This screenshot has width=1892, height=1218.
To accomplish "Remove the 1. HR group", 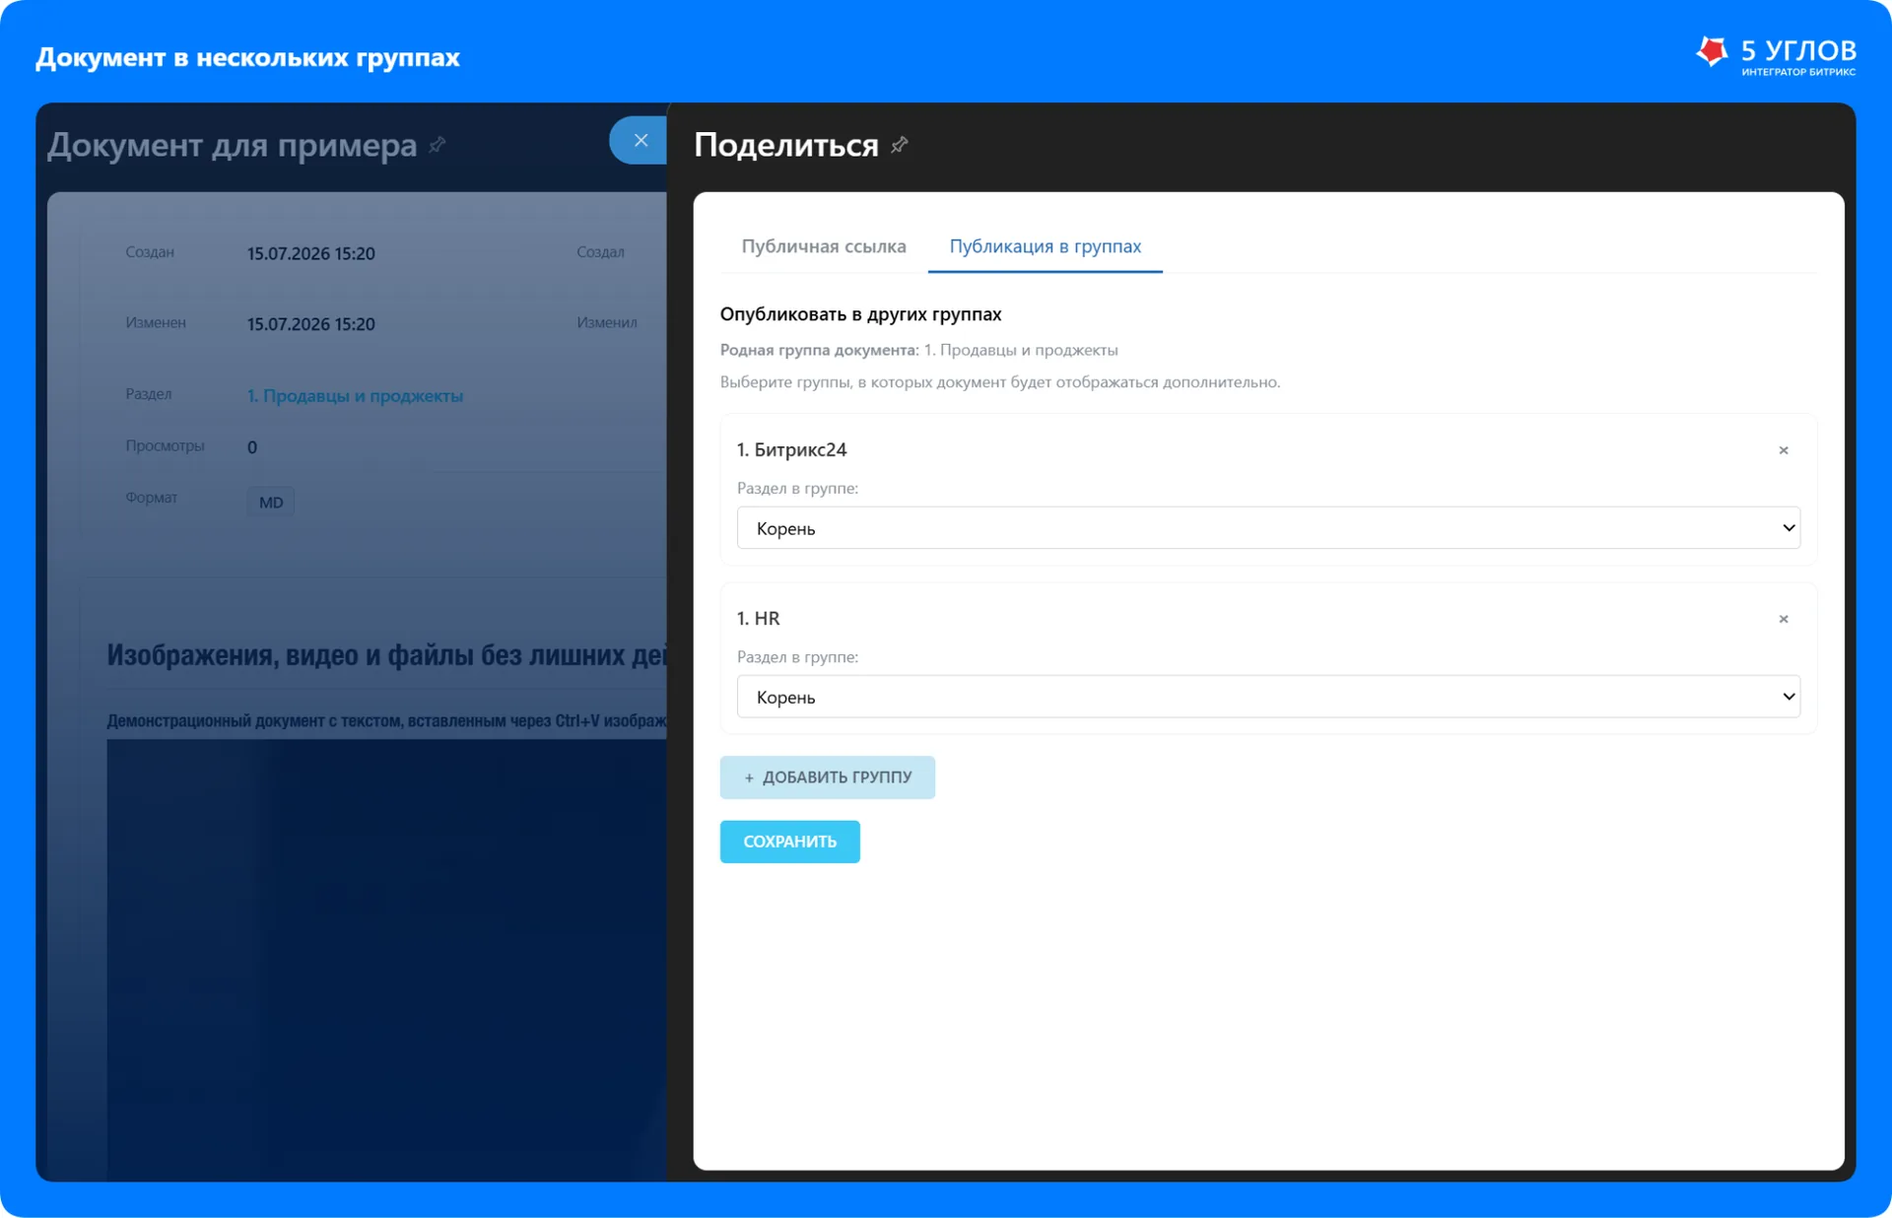I will pyautogui.click(x=1783, y=619).
